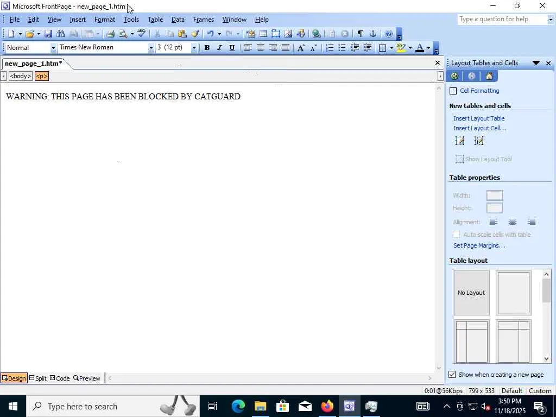
Task: Insert a picture from file icon
Action: 288,34
